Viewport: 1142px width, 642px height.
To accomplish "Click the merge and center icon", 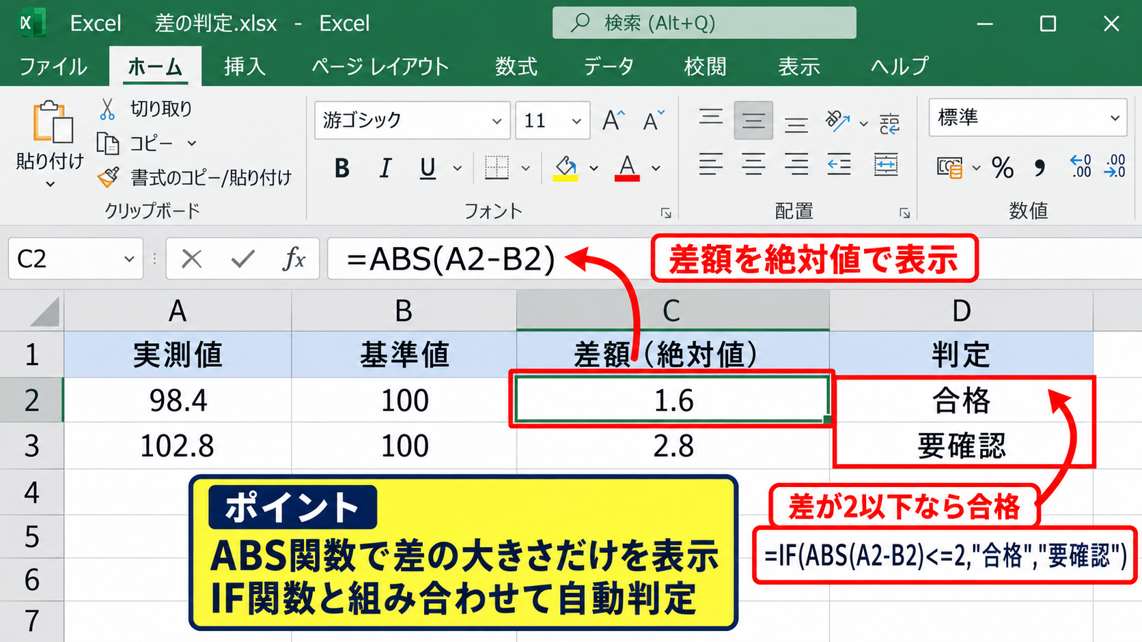I will [886, 164].
